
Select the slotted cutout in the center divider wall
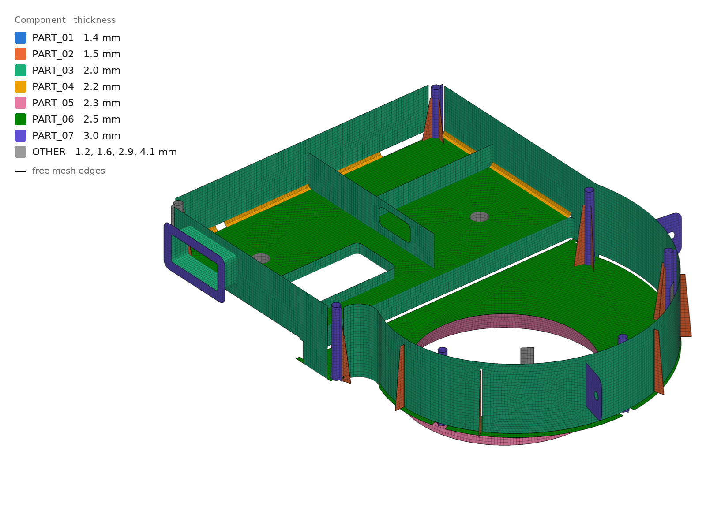coord(395,225)
